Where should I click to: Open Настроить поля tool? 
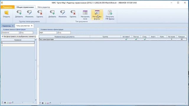pos(85,15)
